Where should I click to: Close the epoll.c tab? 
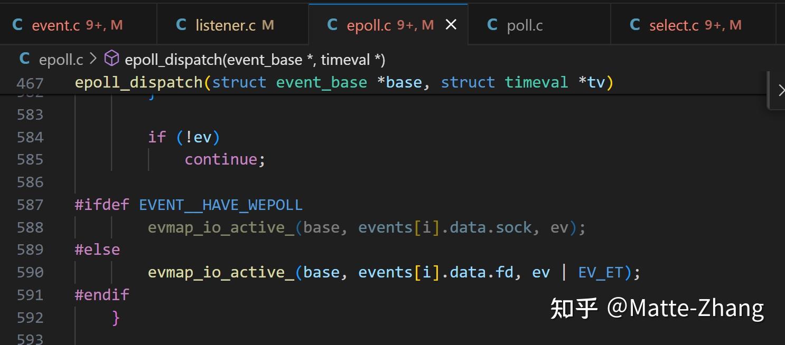point(451,24)
